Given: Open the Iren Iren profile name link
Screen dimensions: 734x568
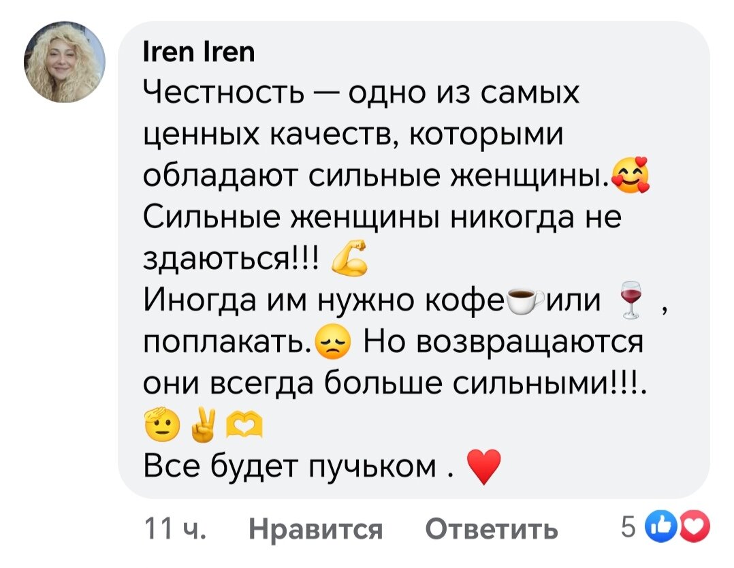Looking at the screenshot, I should (x=199, y=52).
